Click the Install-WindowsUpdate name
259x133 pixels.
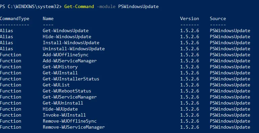point(71,43)
